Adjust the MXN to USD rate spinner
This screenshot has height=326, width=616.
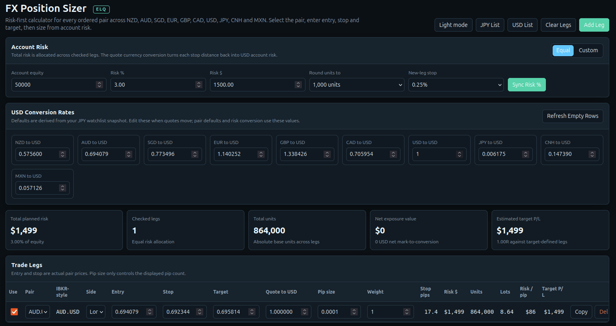62,188
